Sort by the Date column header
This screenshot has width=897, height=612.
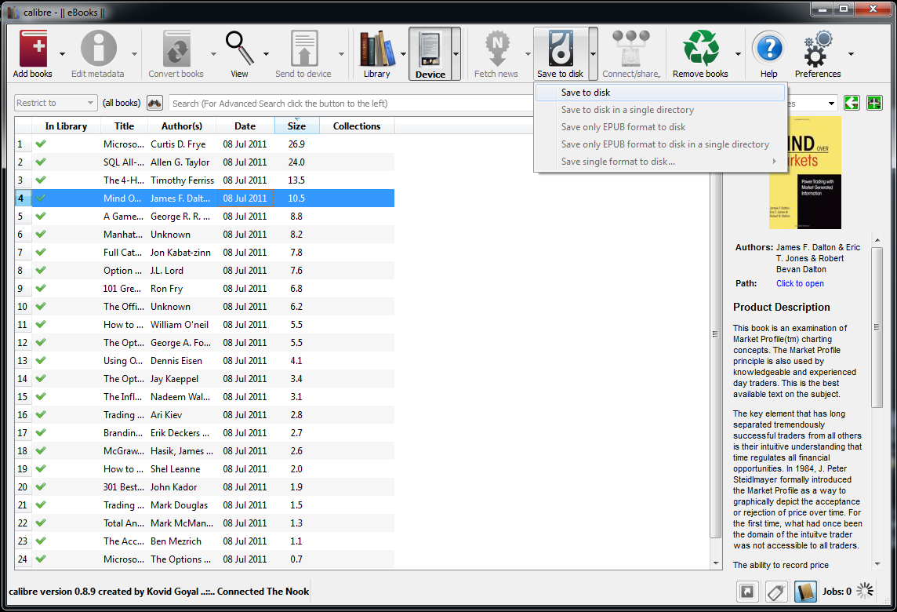pyautogui.click(x=245, y=126)
